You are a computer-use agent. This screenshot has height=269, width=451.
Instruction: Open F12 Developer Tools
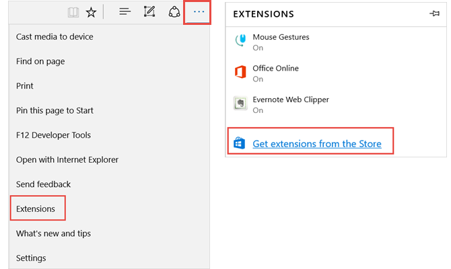click(53, 135)
